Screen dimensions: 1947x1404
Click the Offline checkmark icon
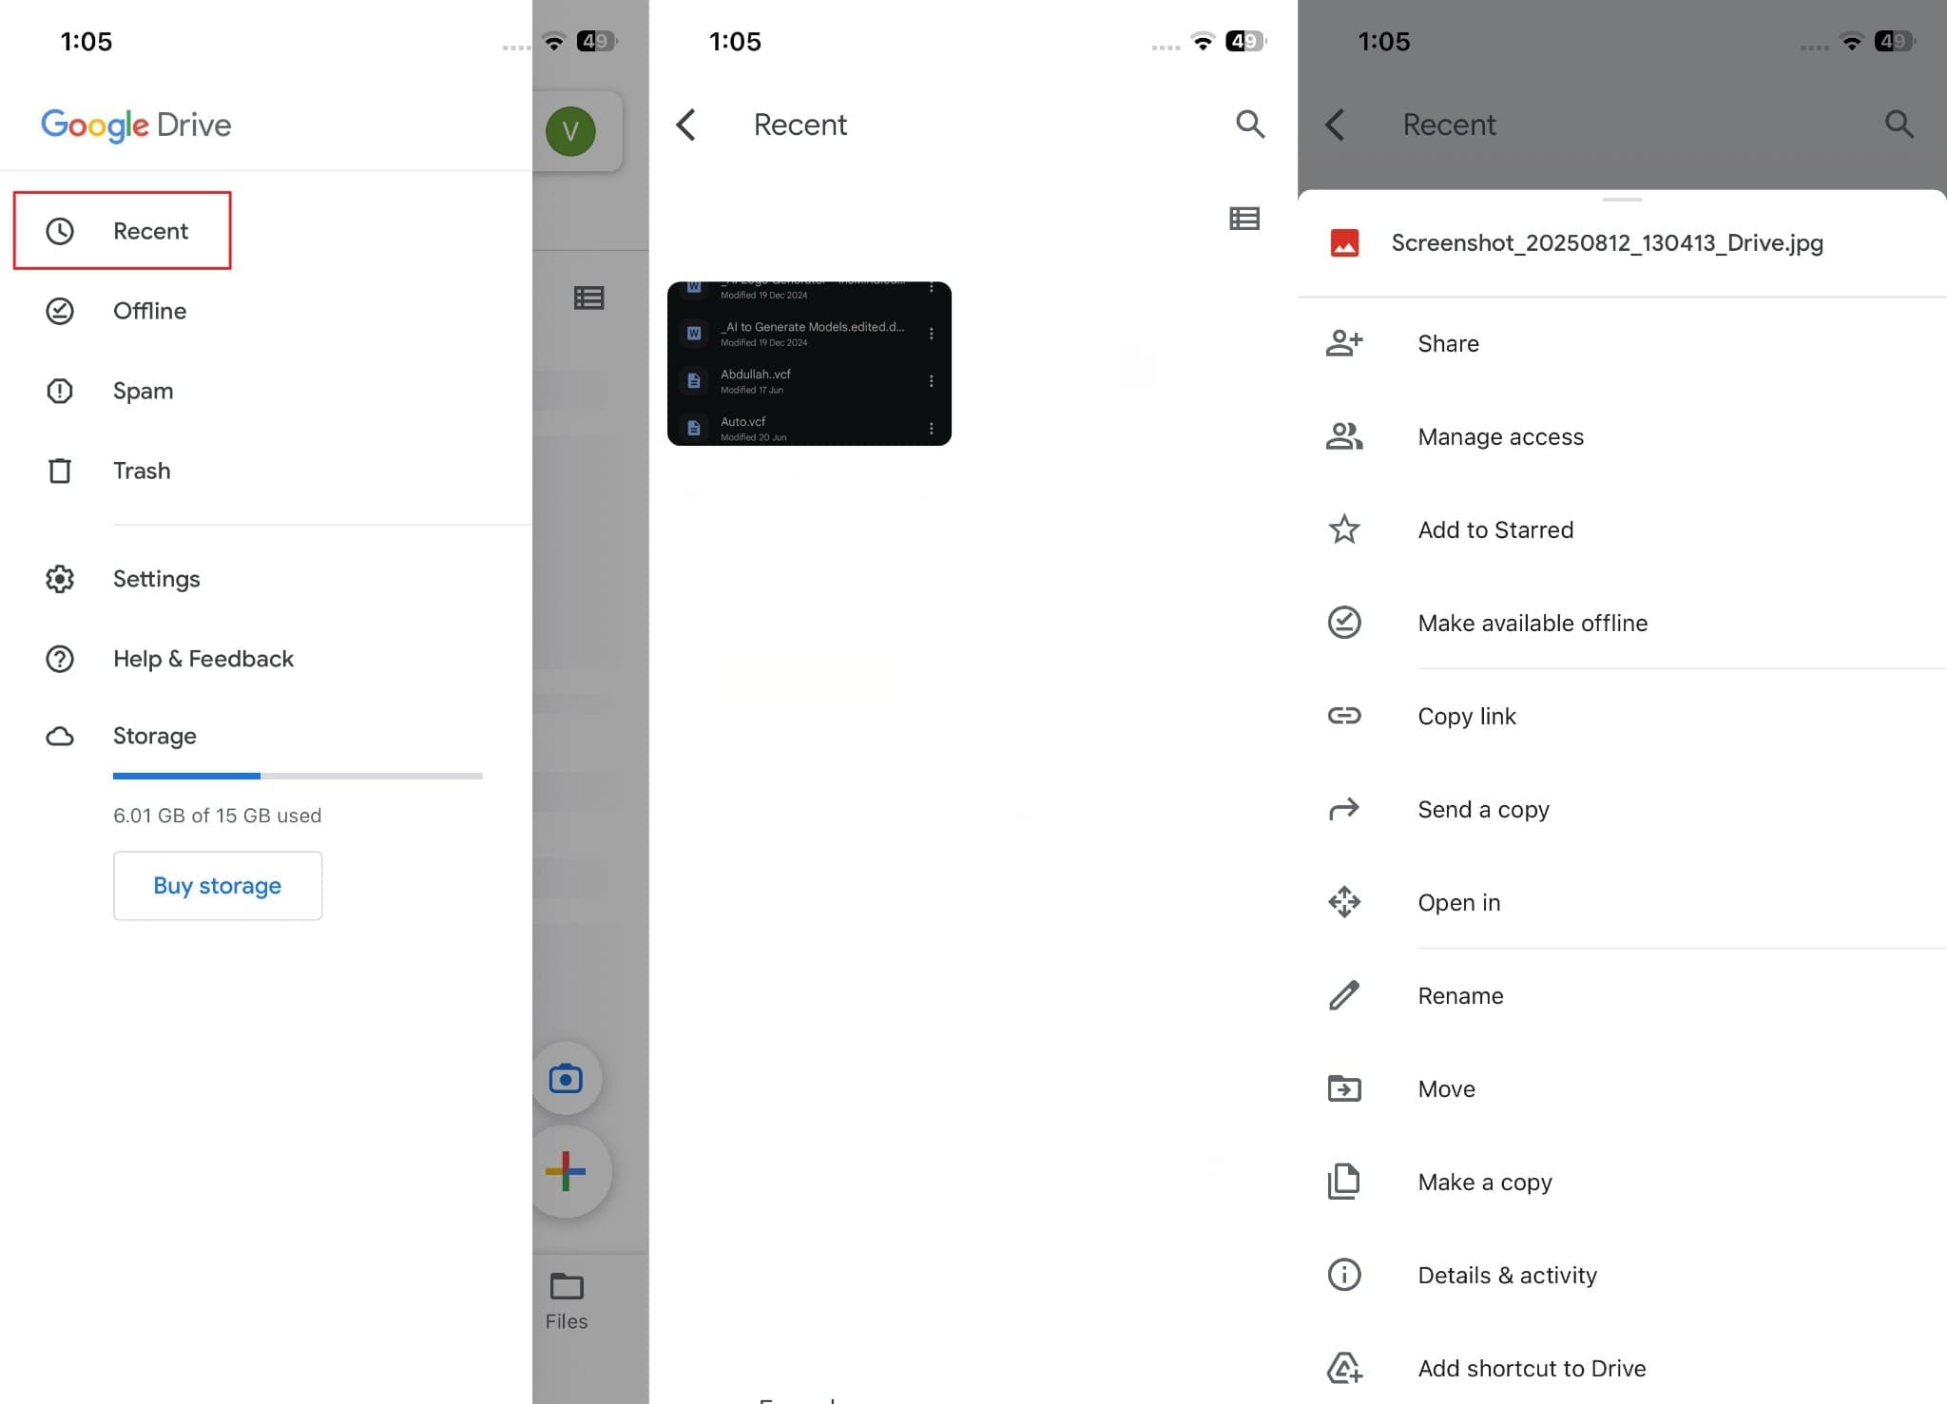point(60,311)
